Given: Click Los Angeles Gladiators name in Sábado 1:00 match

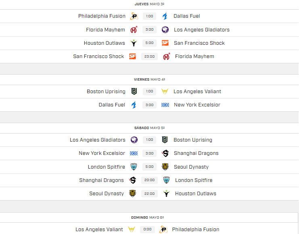Looking at the screenshot, I should pos(98,140).
